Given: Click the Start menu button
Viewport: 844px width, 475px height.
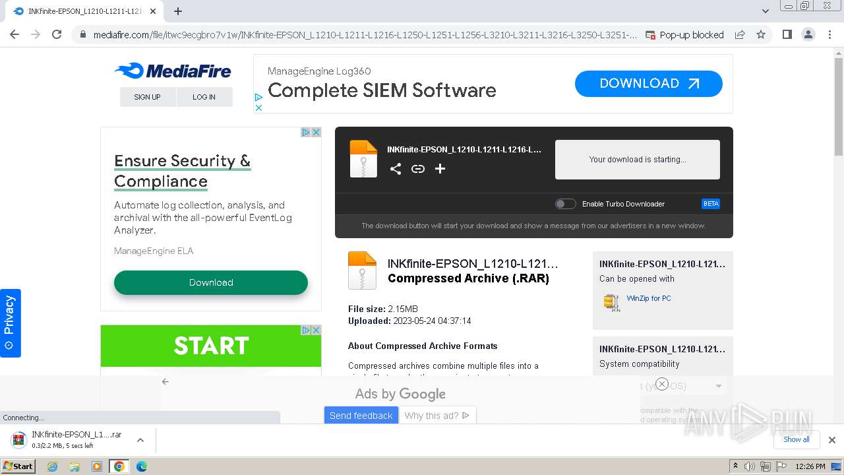Looking at the screenshot, I should click(x=18, y=466).
